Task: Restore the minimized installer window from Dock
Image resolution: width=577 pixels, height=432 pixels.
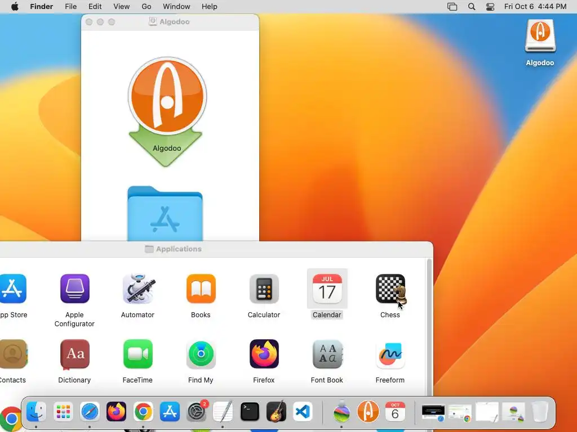Action: point(514,413)
